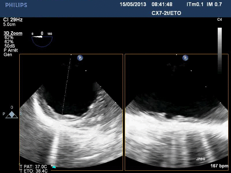Screen dimensions: 231x173
Task: Click the JPEG label
Action: 201,159
